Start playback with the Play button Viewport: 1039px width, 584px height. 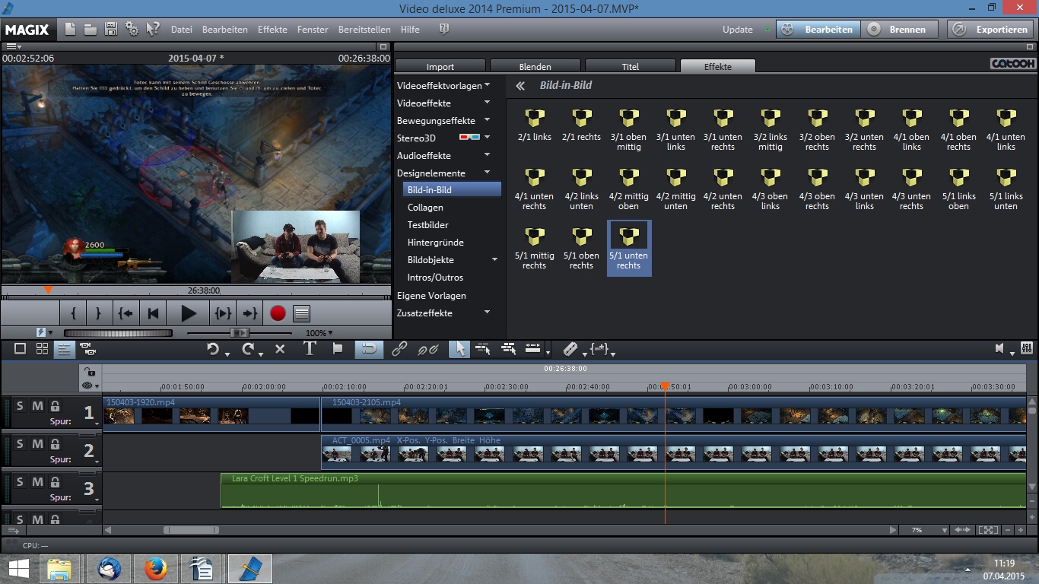(x=189, y=313)
